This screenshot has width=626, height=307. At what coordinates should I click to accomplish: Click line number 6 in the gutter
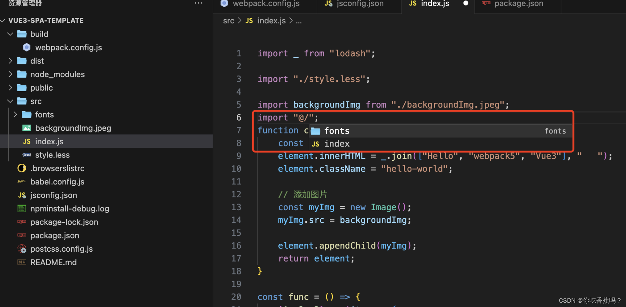tap(238, 118)
